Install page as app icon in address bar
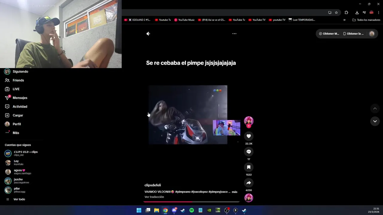The height and width of the screenshot is (215, 383). pos(330,13)
